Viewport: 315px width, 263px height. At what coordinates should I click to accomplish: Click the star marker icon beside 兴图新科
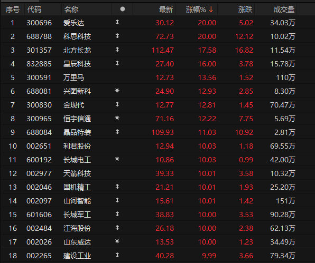click(x=117, y=91)
